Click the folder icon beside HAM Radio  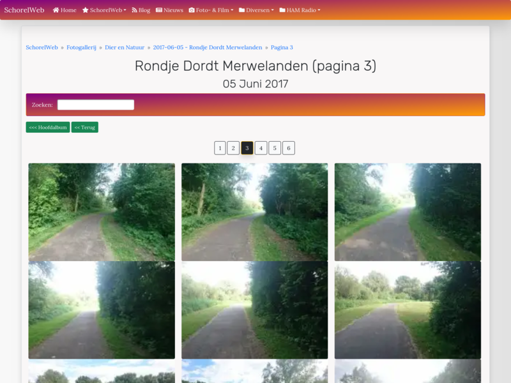282,10
